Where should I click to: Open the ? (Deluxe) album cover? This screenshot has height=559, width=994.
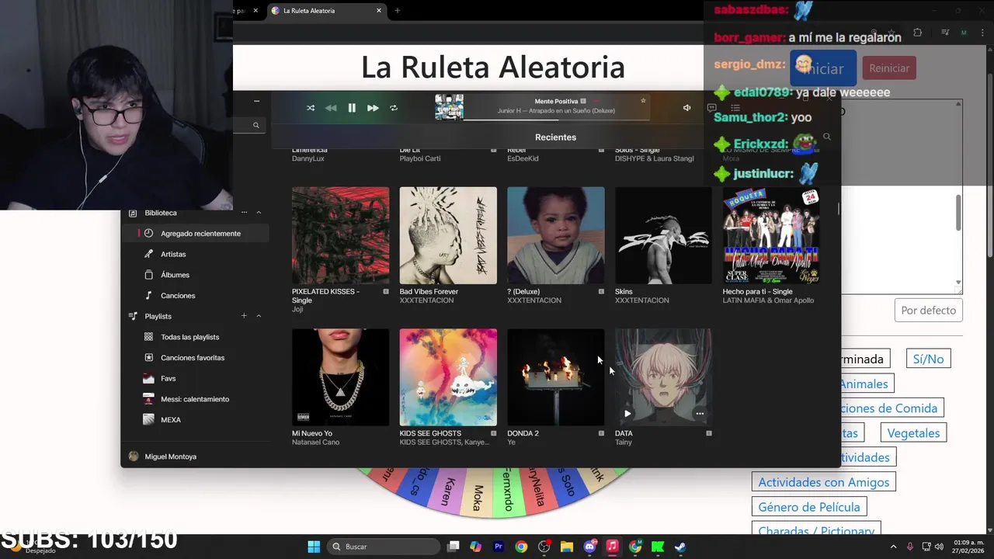(556, 235)
